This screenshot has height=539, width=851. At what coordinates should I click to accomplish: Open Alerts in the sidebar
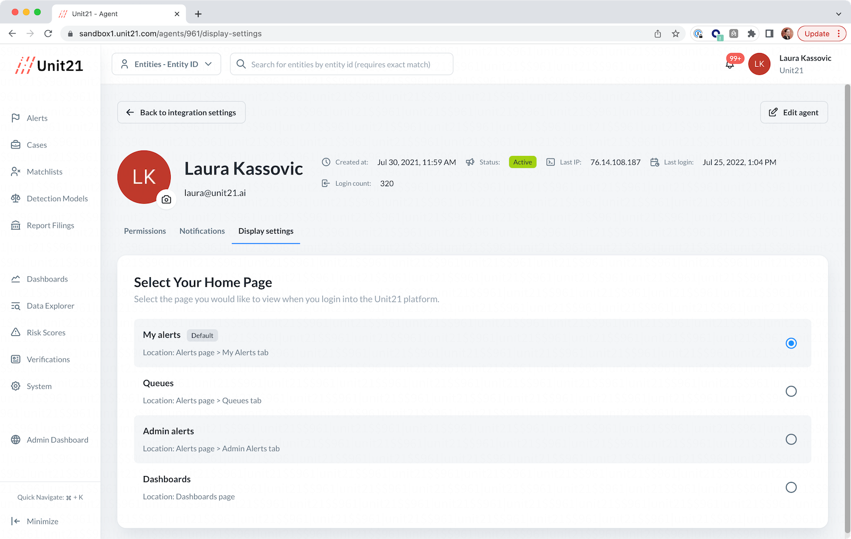37,118
